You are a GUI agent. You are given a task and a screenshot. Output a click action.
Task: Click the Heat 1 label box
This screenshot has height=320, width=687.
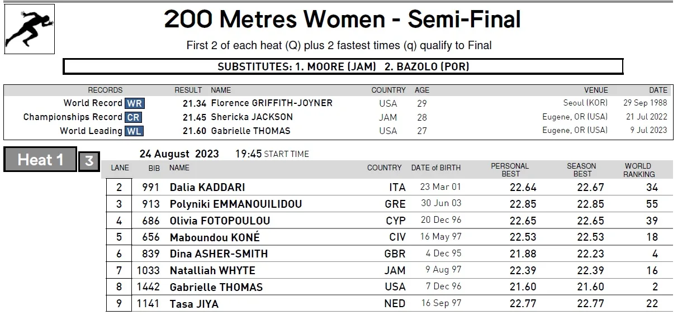[x=40, y=160]
